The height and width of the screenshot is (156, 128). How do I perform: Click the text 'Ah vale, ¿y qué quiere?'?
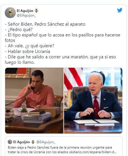tap(29, 46)
